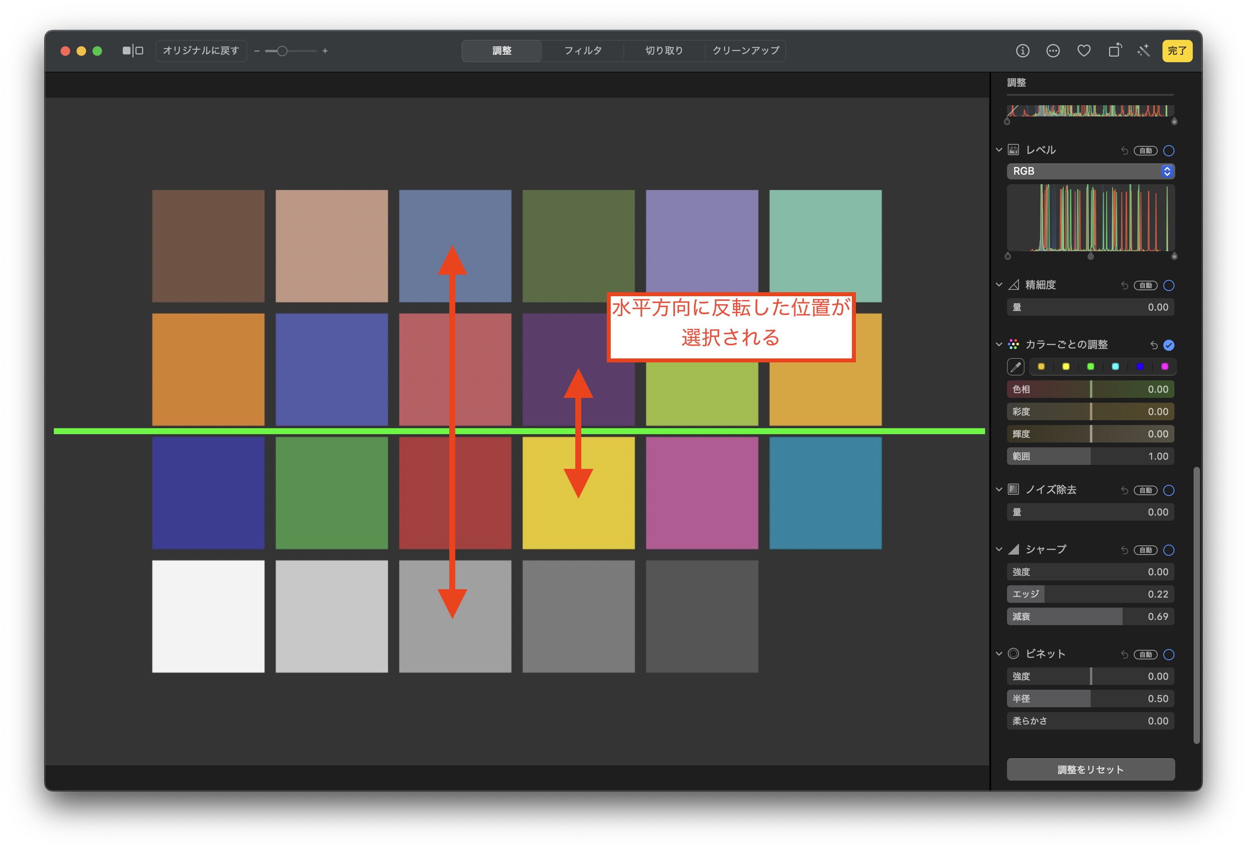
Task: Enable the ビネット adjustment circle
Action: 1168,655
